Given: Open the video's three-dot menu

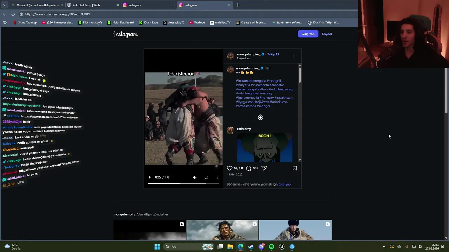Looking at the screenshot, I should tap(217, 177).
